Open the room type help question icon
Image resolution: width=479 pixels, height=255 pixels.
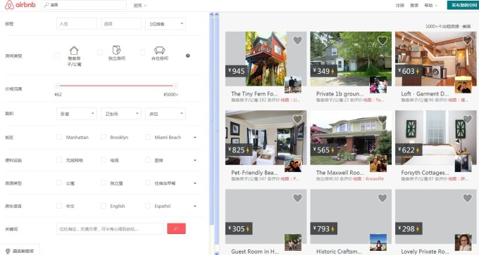188,55
